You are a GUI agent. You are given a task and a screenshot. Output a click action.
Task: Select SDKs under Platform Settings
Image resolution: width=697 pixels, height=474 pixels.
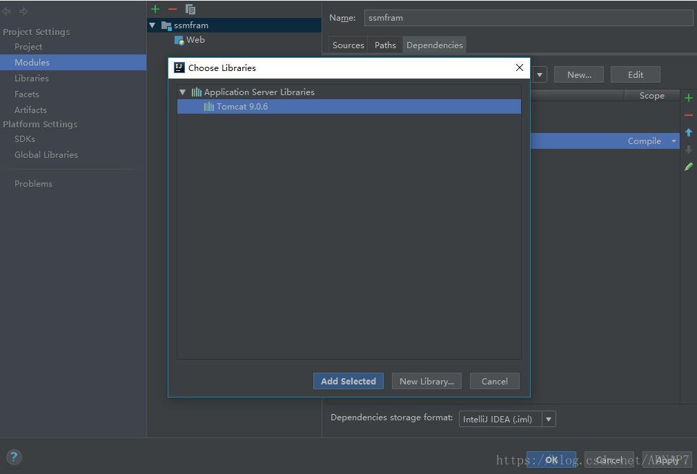[24, 139]
